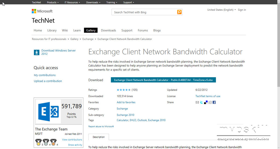Click Sign in link
The height and width of the screenshot is (149, 280).
pos(242,10)
